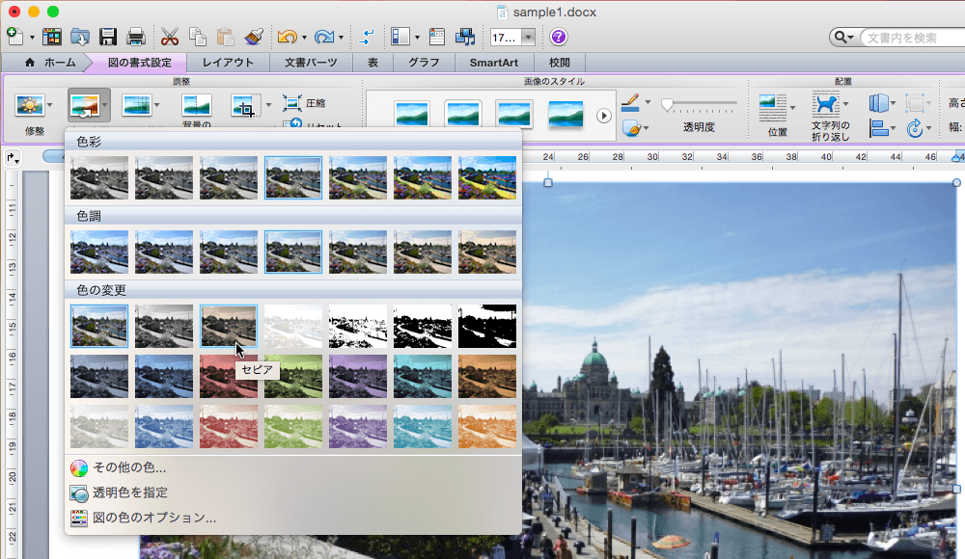Open the 修整 corrections dropdown arrow
The height and width of the screenshot is (559, 965).
(x=52, y=104)
